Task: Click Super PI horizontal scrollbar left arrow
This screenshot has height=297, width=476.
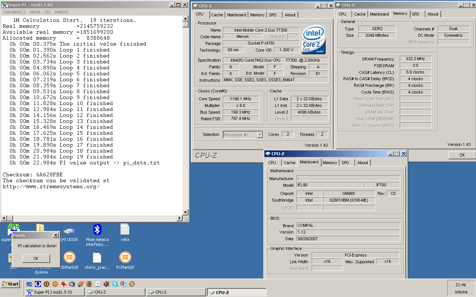Action: 4,218
